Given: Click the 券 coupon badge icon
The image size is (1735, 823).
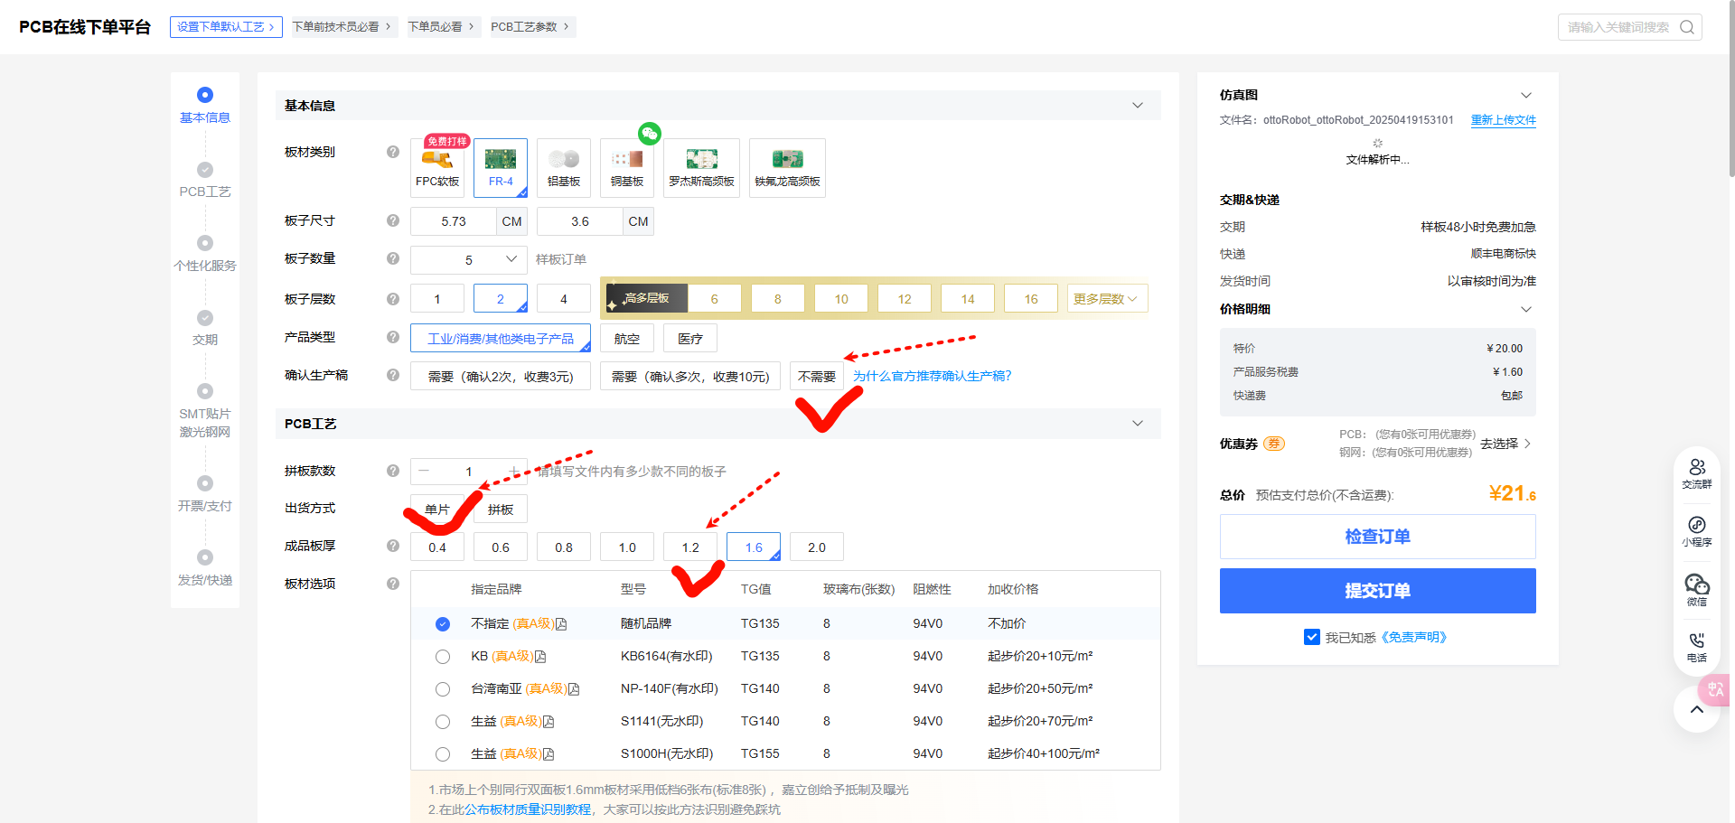Looking at the screenshot, I should click(x=1273, y=444).
